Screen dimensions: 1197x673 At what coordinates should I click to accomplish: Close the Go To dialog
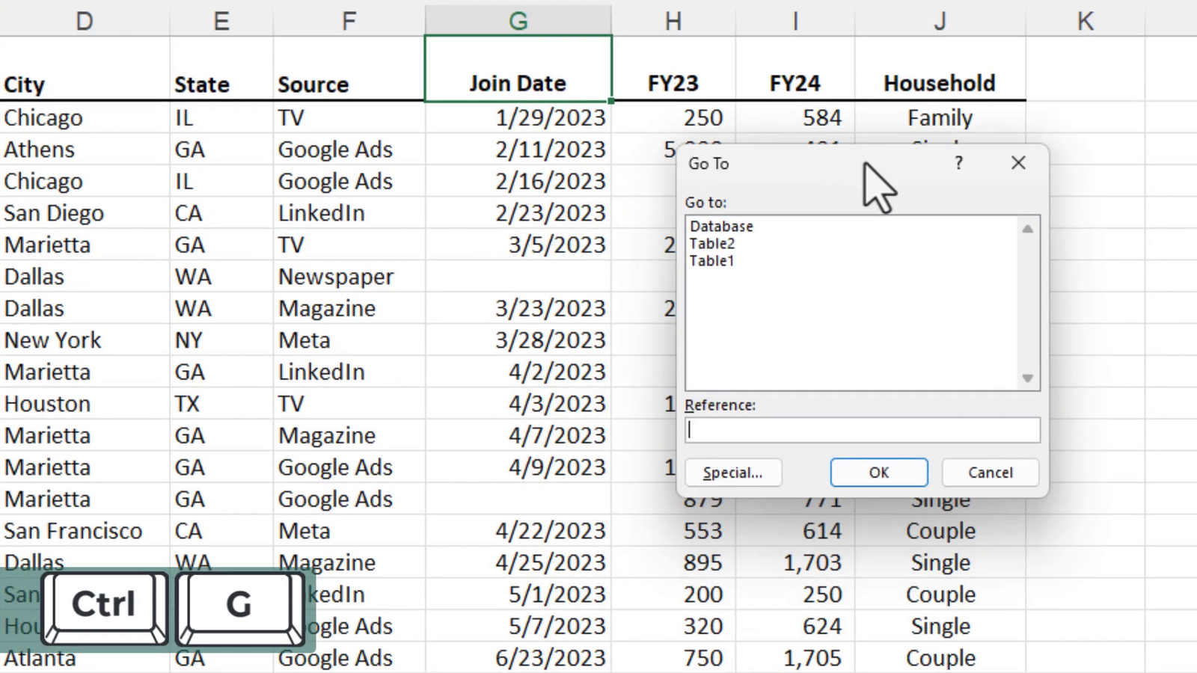click(1018, 162)
